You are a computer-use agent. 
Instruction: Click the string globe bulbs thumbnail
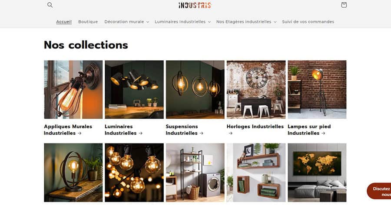point(134,172)
